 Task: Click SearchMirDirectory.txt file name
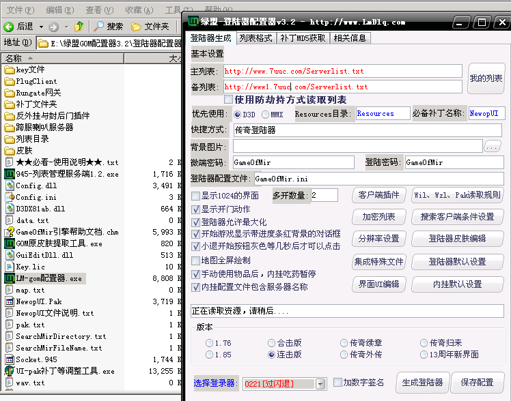click(x=61, y=336)
